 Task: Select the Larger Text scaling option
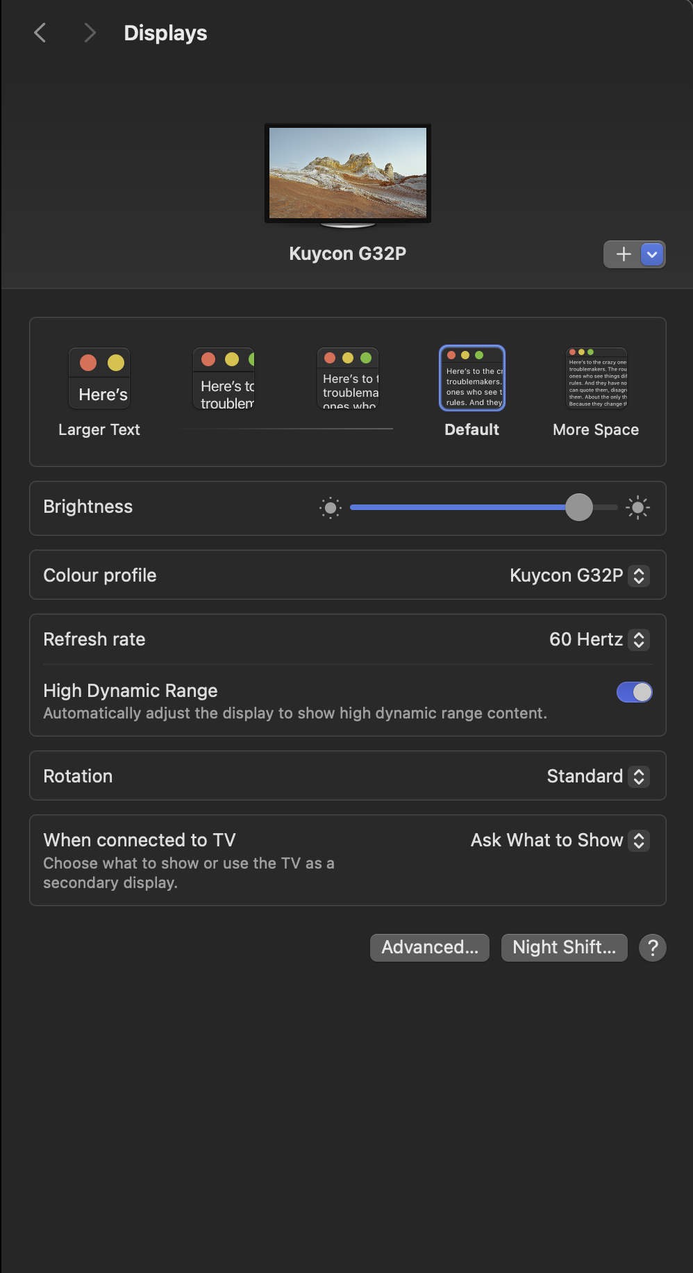coord(99,378)
